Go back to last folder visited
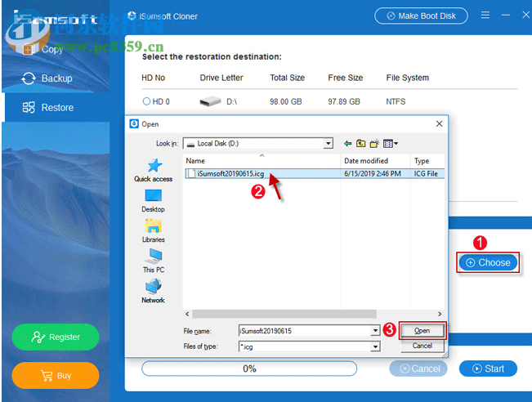This screenshot has width=532, height=402. click(347, 144)
